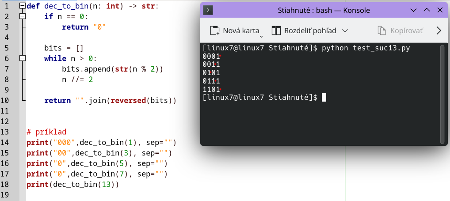Click line number 14 in the gutter
Image resolution: width=450 pixels, height=201 pixels.
(x=6, y=142)
